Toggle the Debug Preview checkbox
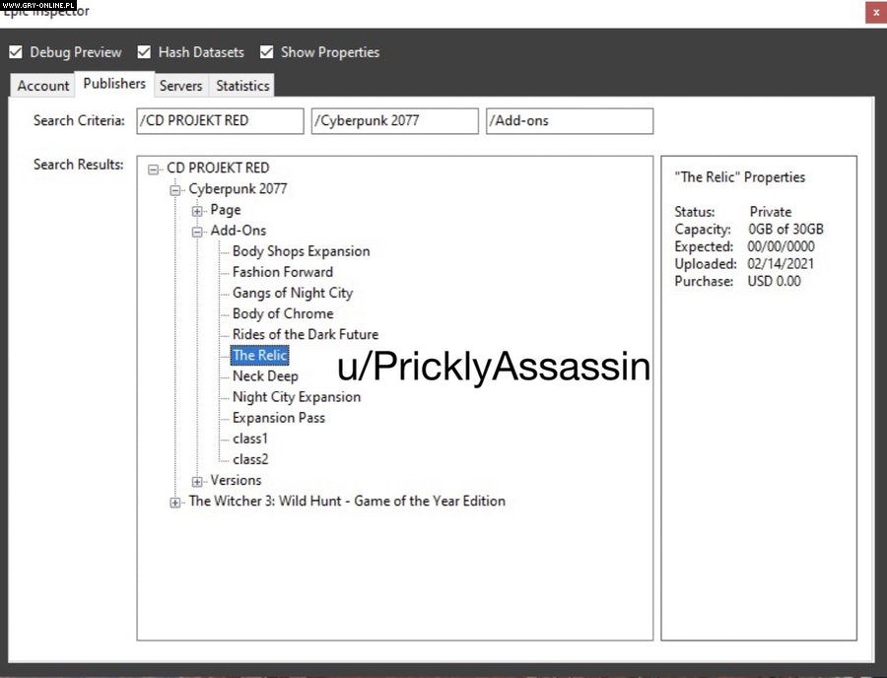 pos(16,52)
